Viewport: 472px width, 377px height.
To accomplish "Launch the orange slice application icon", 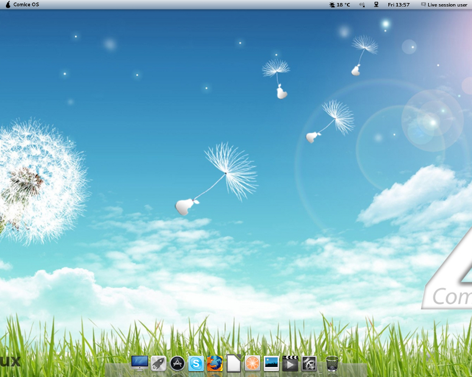I will click(x=253, y=363).
